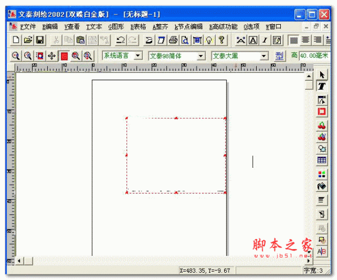Open the B表格 menu
This screenshot has width=337, height=280.
[x=138, y=27]
